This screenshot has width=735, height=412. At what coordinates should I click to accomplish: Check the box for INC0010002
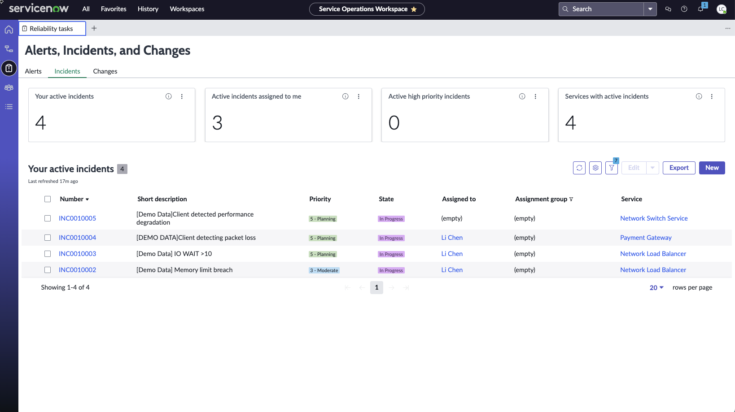point(48,270)
